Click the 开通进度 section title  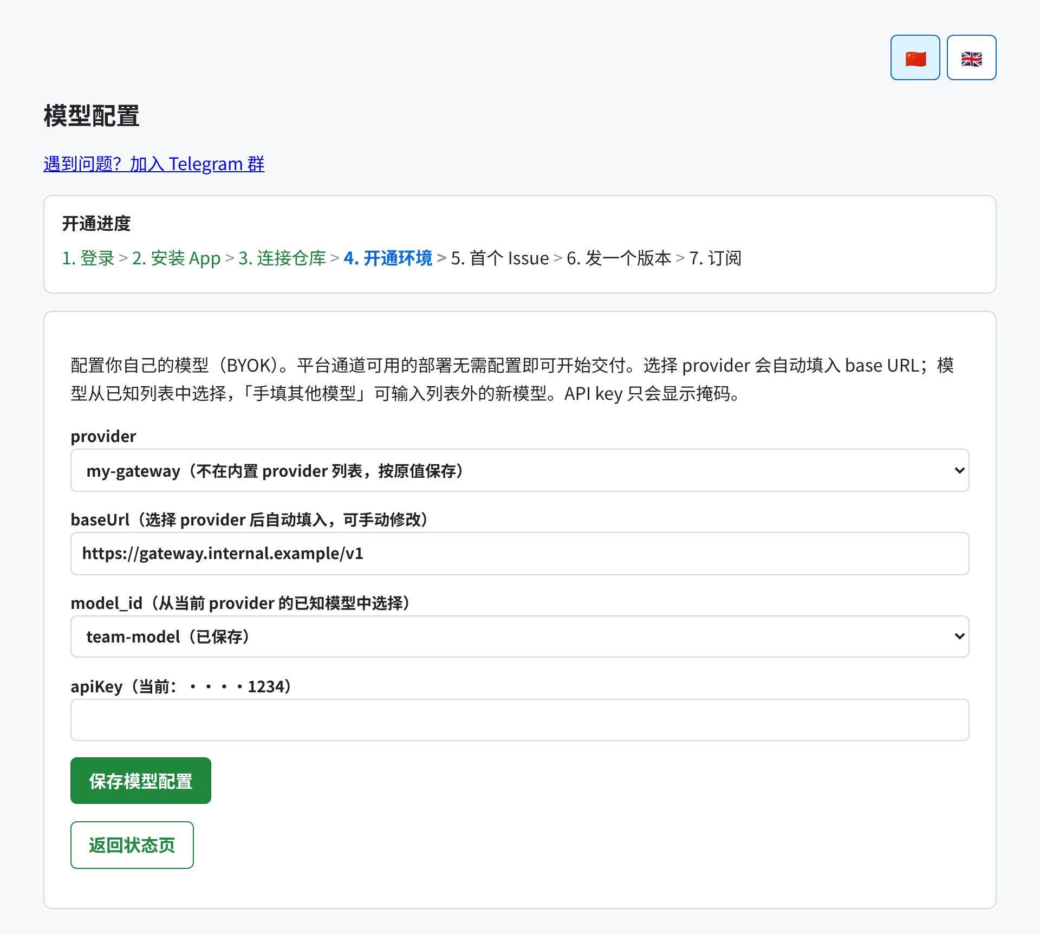click(x=96, y=223)
